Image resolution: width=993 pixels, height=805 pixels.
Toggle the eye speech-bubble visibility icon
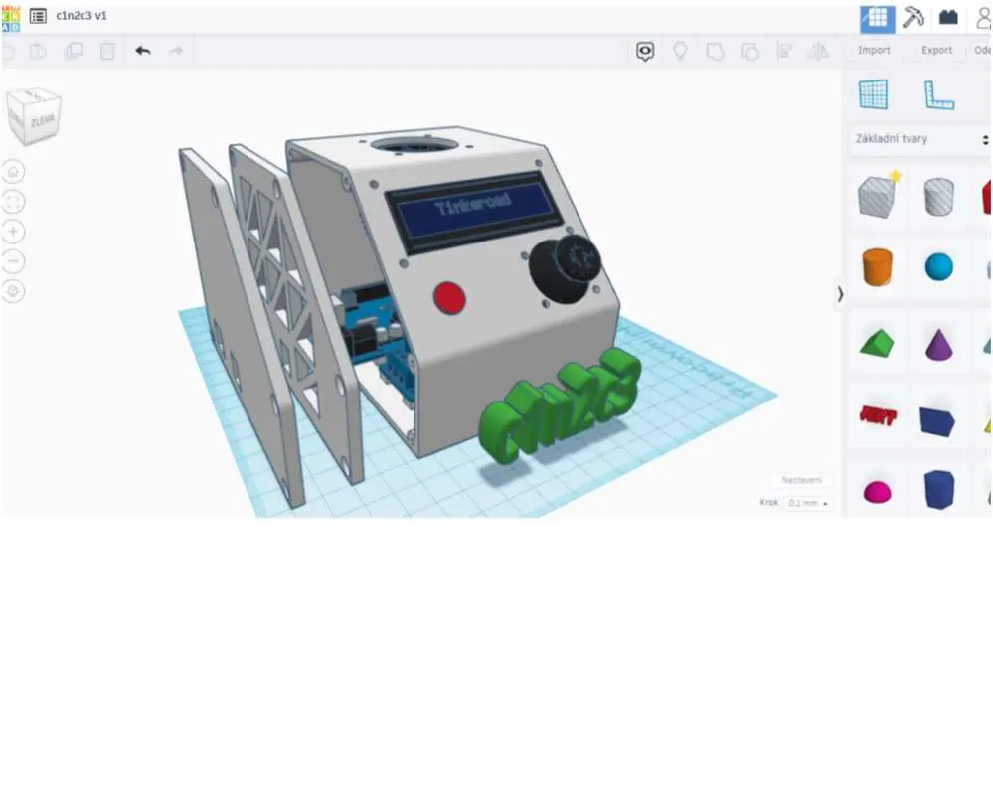click(x=645, y=52)
